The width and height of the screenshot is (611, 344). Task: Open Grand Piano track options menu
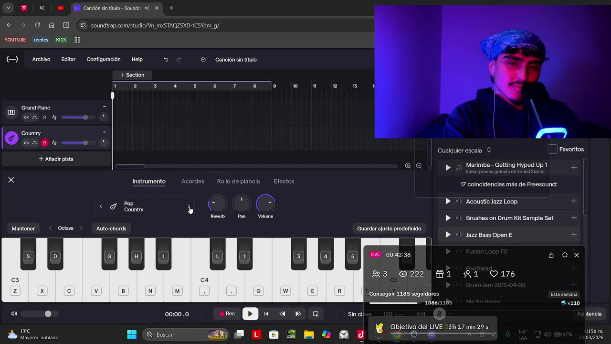point(104,107)
